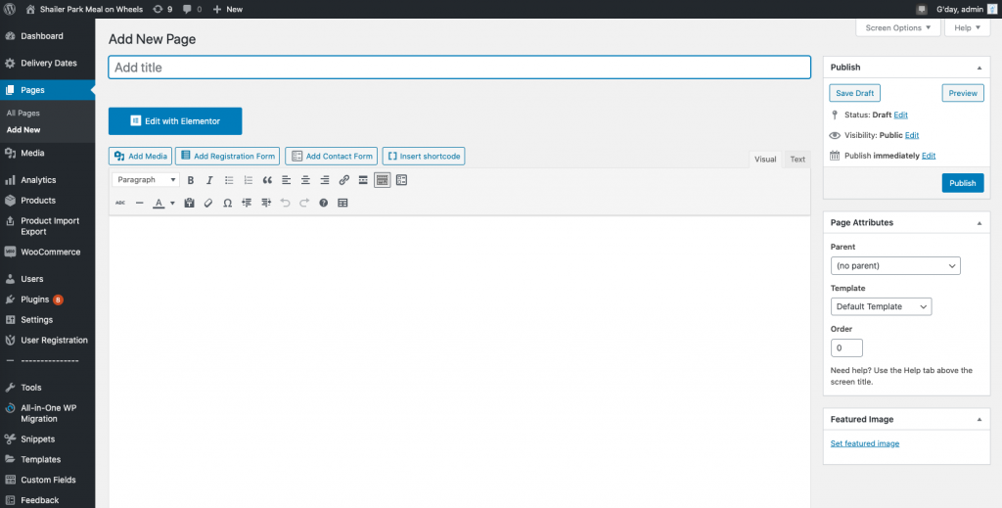Open WordPress logo menu in admin bar
Screen dimensions: 1002x508
click(10, 9)
